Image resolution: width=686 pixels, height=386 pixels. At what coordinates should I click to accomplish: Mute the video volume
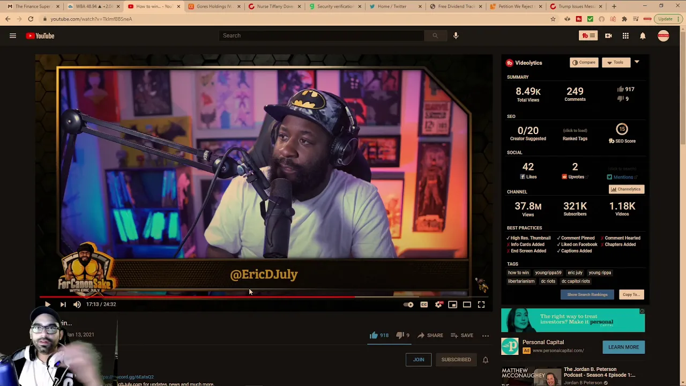click(x=77, y=304)
